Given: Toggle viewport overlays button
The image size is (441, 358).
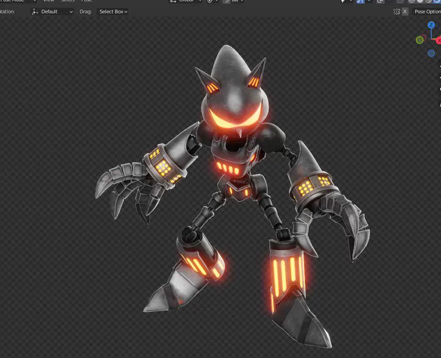Looking at the screenshot, I should (x=380, y=1).
